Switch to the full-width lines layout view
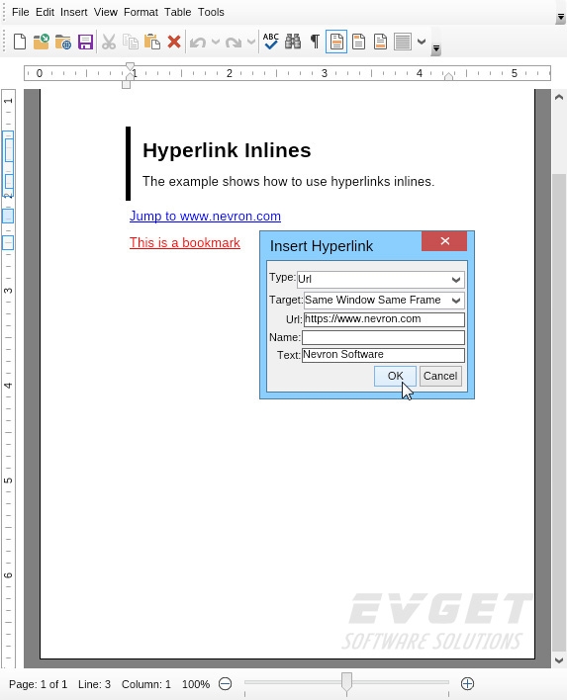Image resolution: width=567 pixels, height=700 pixels. 403,42
